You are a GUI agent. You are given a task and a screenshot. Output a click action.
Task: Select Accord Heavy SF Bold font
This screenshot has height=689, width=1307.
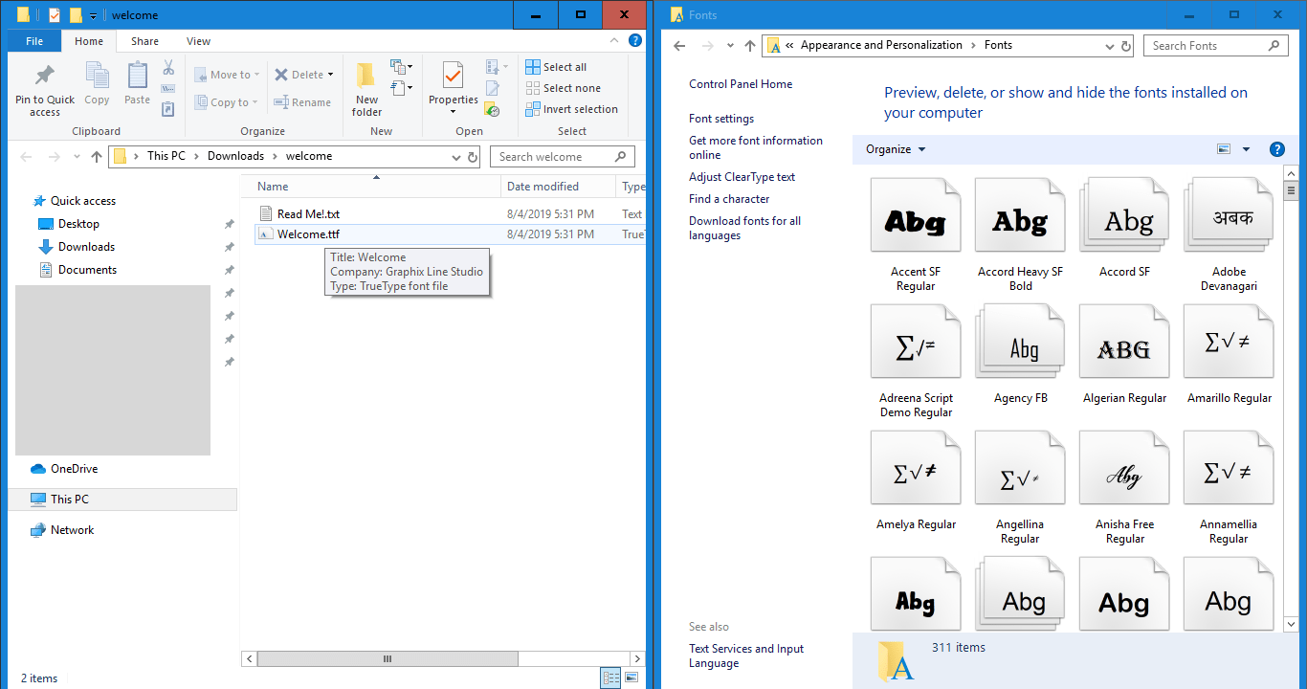(x=1020, y=235)
